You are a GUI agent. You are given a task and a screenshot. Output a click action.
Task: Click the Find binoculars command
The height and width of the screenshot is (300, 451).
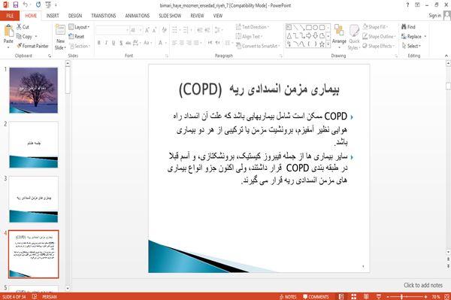coord(408,27)
